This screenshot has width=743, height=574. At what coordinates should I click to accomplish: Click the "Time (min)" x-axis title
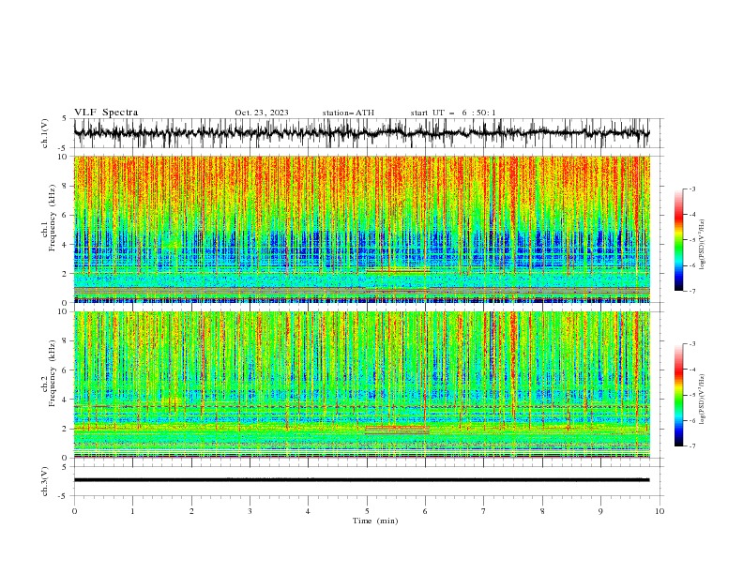tap(375, 521)
